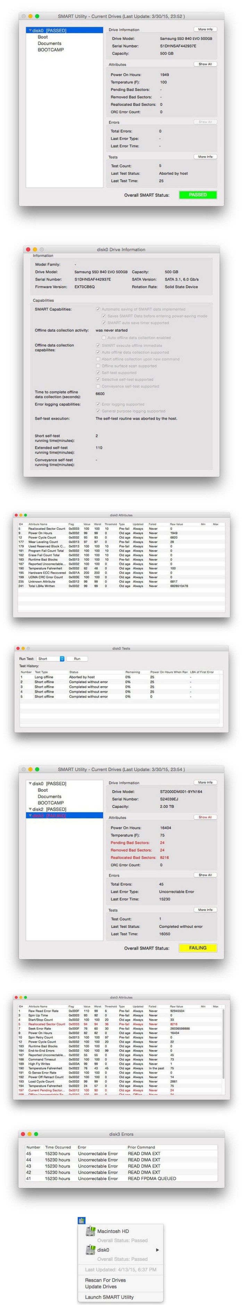Enable Auto offline data collection enabled checkbox
This screenshot has height=1308, width=243.
[x=104, y=338]
